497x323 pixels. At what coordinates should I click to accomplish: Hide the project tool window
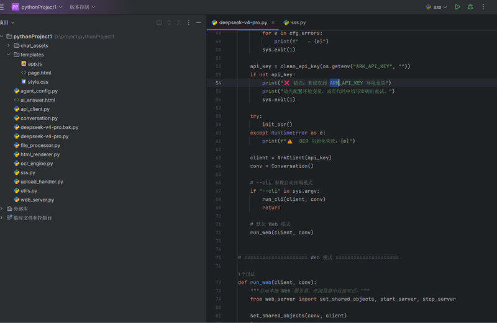[198, 22]
